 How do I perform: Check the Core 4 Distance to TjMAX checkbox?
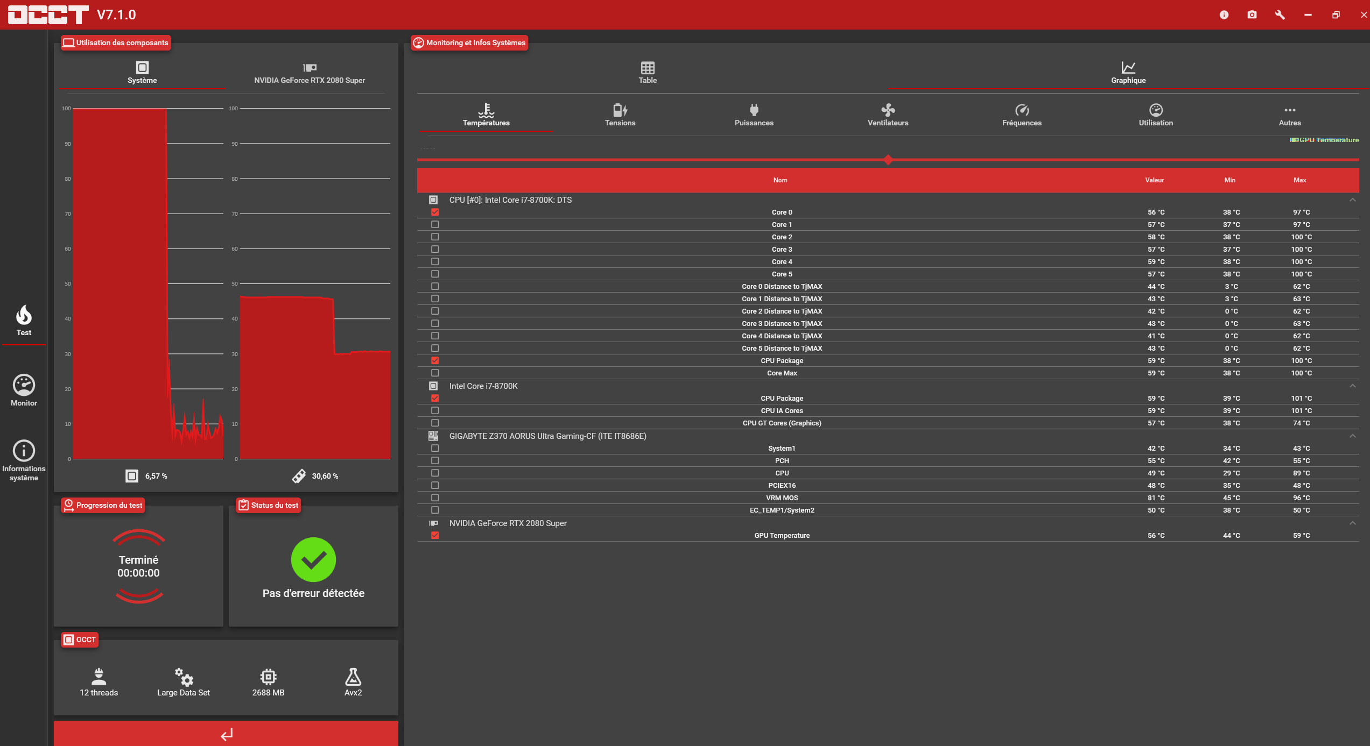tap(435, 336)
